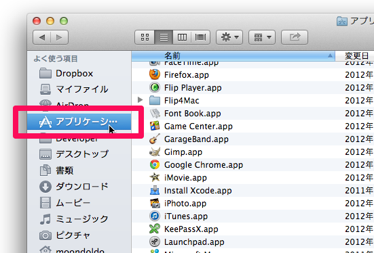Open 書類 in the sidebar
This screenshot has height=253, width=374.
79,170
